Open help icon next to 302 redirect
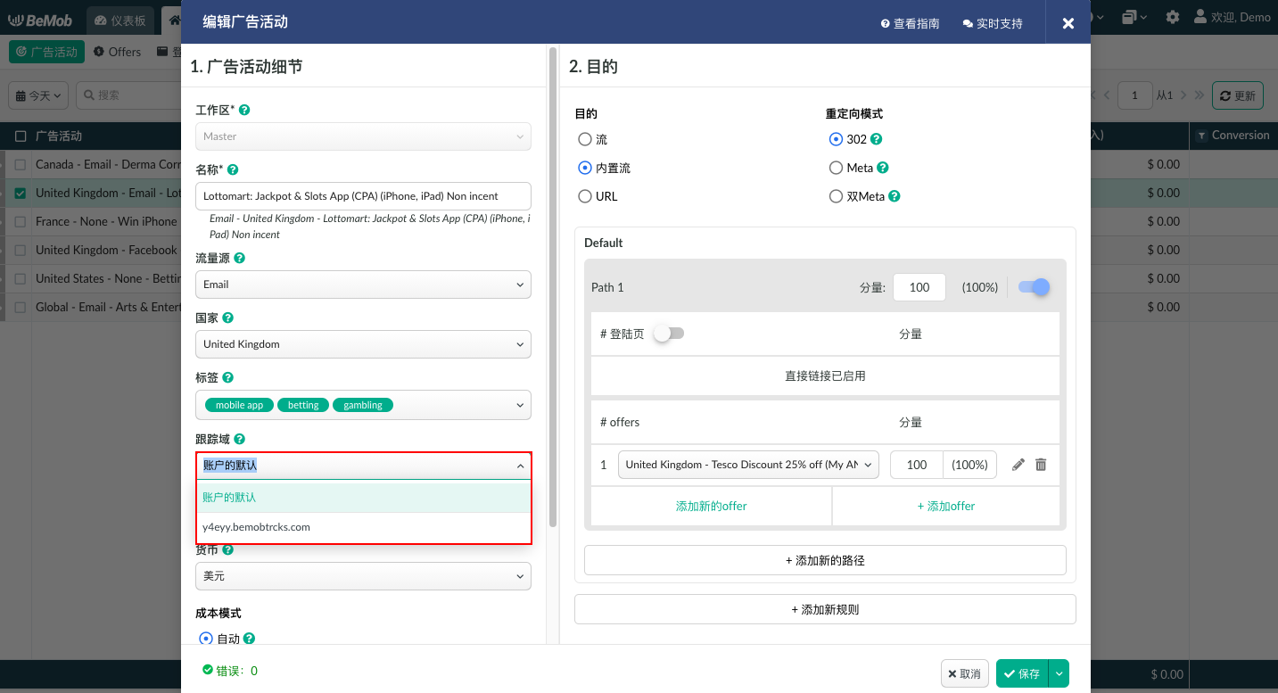Screen dimensions: 1278x693 coord(877,139)
